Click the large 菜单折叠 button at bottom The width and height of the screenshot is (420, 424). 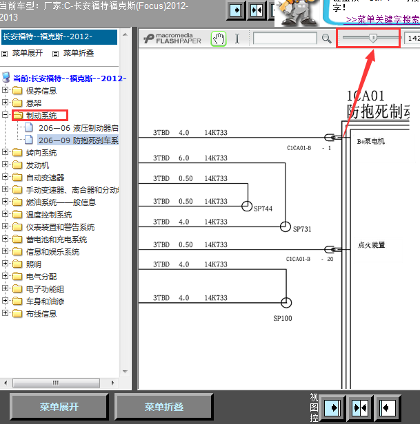pyautogui.click(x=164, y=406)
